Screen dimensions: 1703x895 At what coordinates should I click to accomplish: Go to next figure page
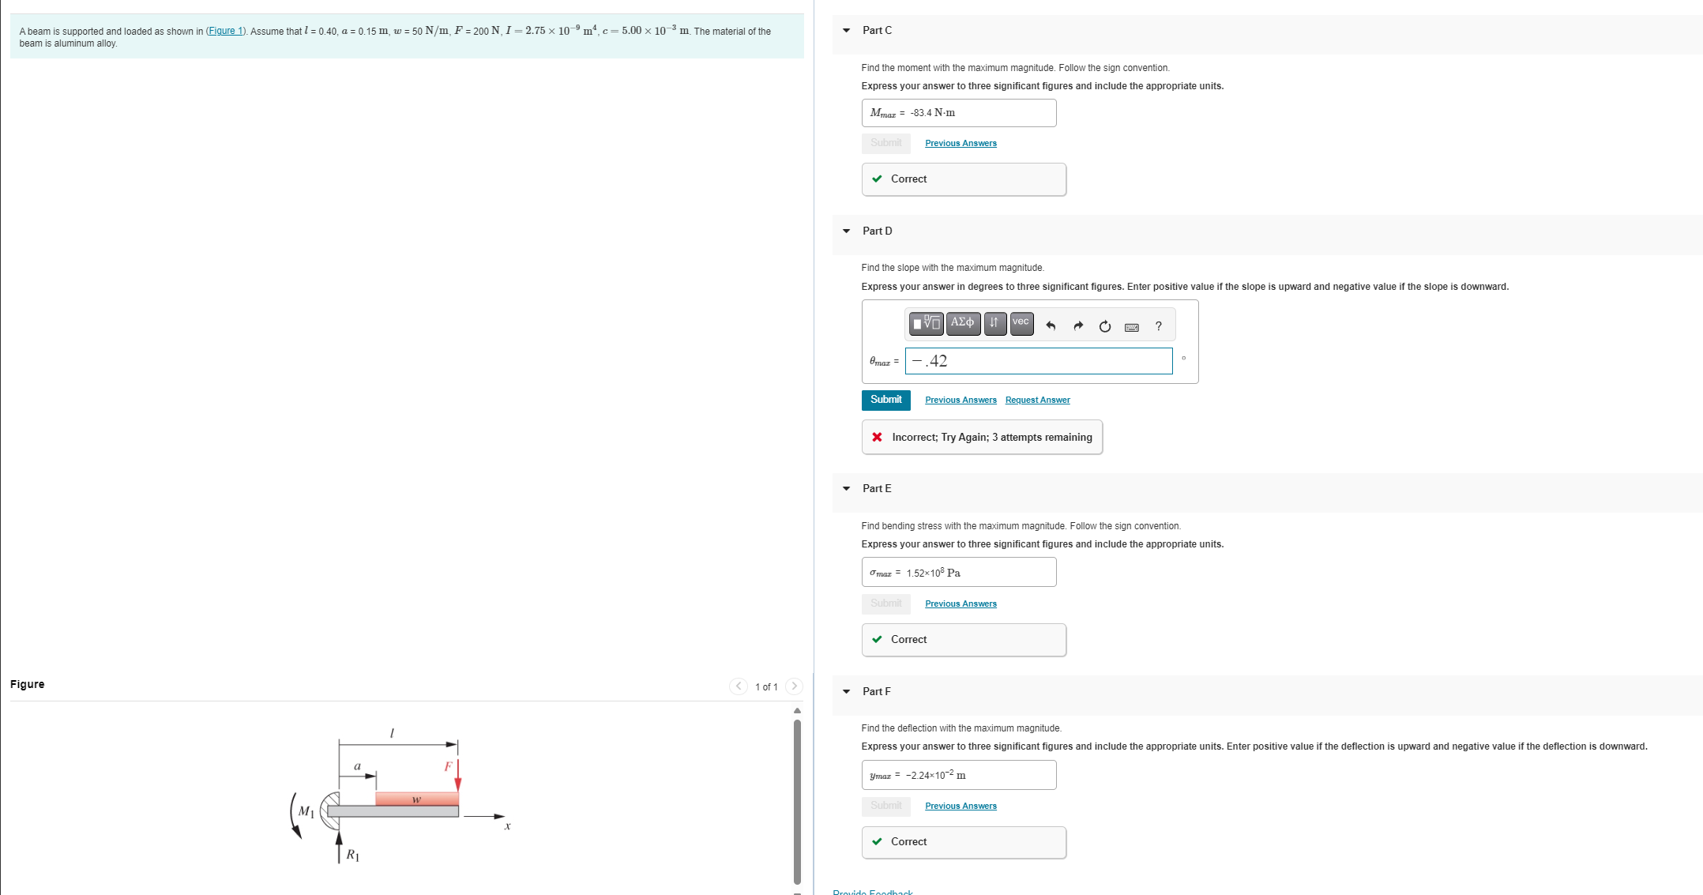pyautogui.click(x=794, y=686)
